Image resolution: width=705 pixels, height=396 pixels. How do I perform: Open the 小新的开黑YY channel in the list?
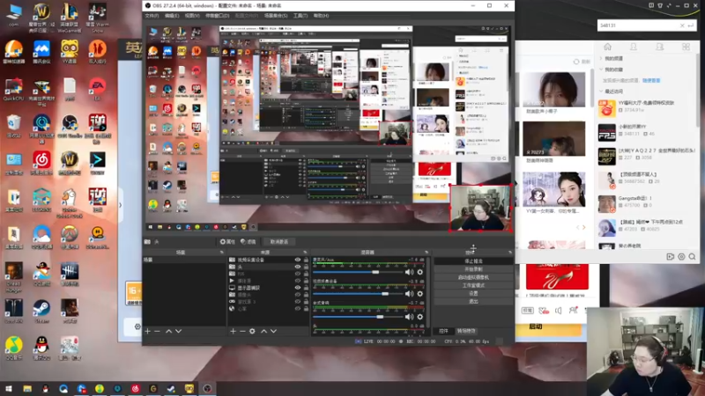pos(647,133)
